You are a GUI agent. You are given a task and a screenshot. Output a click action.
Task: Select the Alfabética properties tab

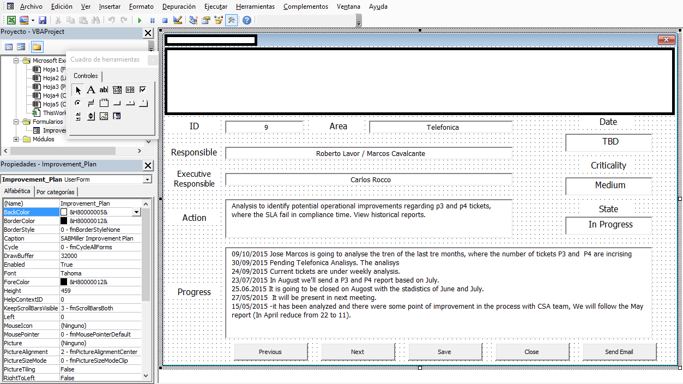click(x=17, y=191)
